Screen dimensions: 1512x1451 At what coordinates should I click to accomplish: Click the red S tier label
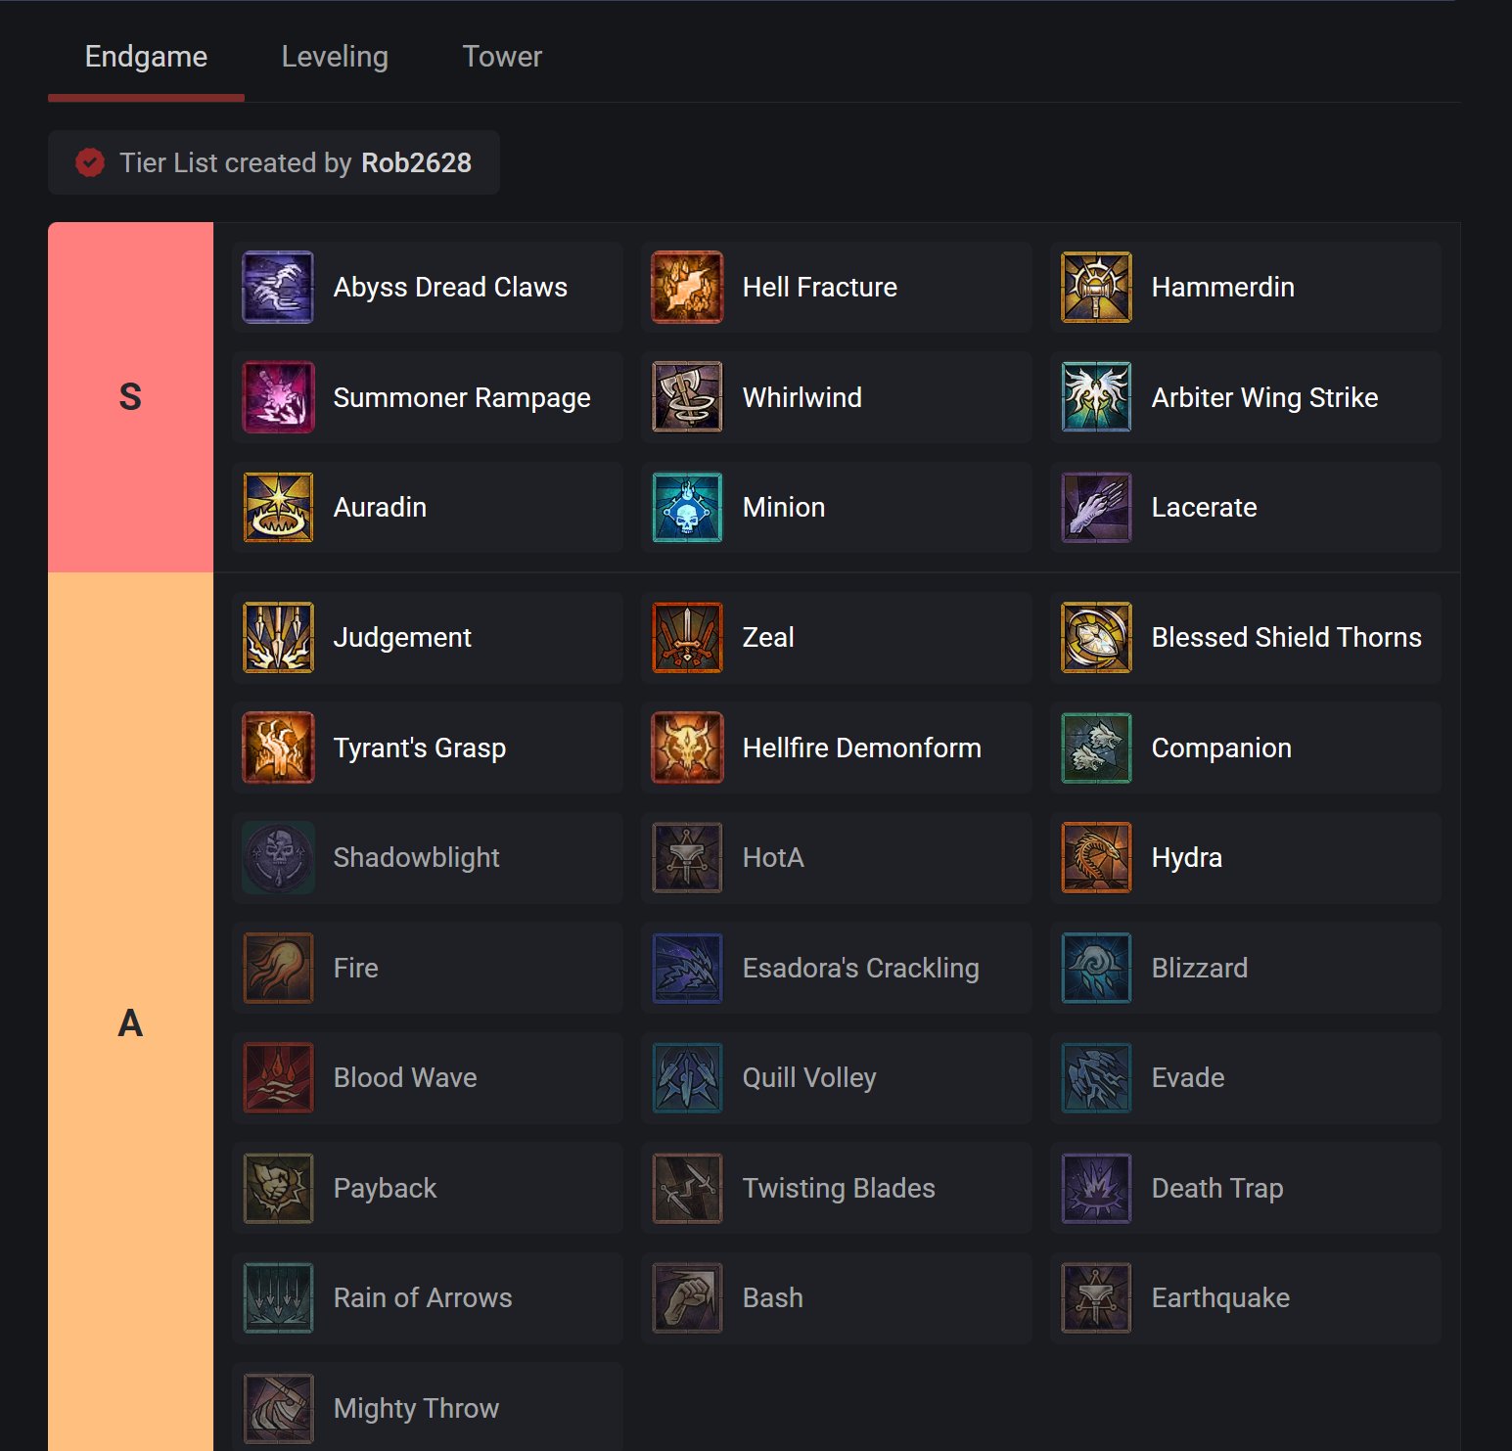coord(130,397)
